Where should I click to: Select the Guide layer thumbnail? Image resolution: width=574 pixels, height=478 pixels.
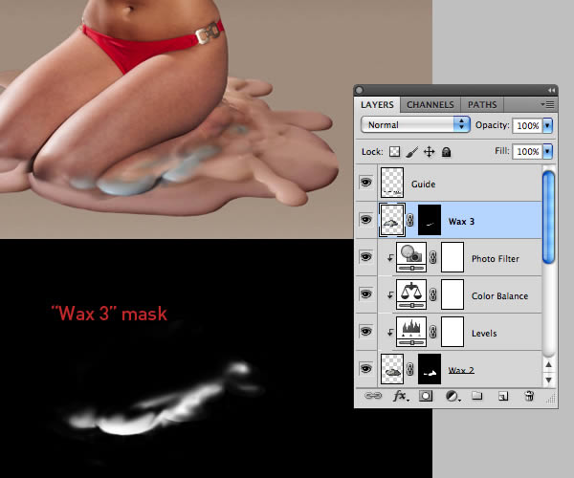point(392,183)
